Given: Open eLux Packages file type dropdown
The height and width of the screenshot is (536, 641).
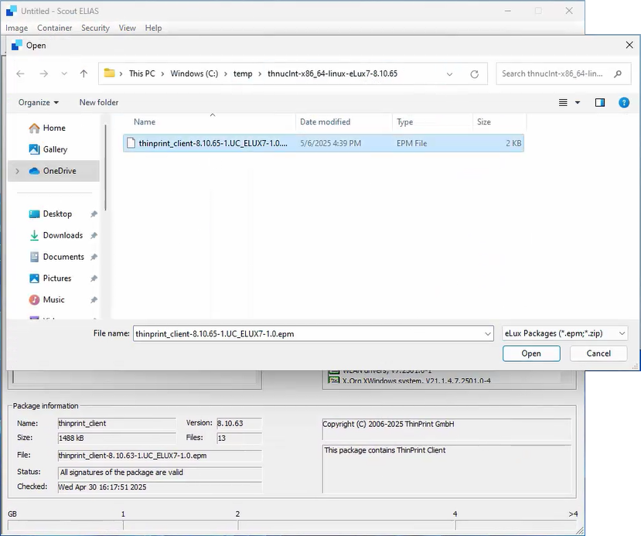Looking at the screenshot, I should [564, 333].
